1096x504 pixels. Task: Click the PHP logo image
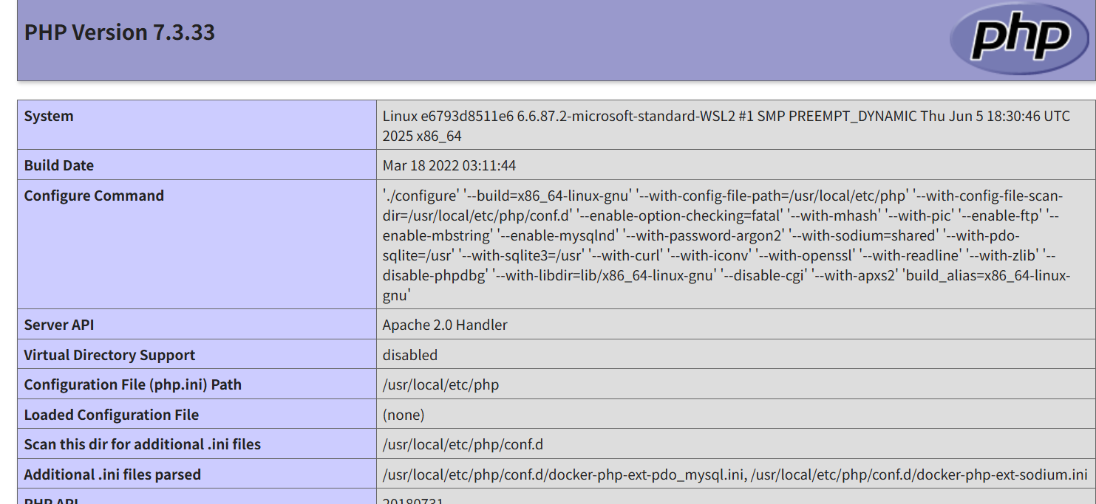pos(1018,38)
